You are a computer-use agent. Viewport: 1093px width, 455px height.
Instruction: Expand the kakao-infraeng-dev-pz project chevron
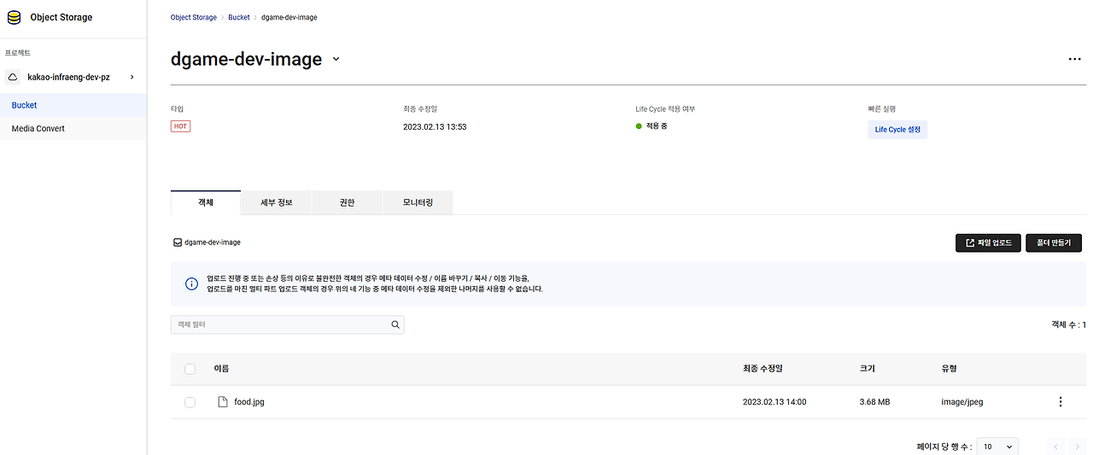[132, 77]
